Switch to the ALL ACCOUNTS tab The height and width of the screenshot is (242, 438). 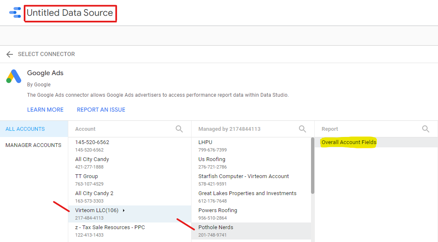25,129
